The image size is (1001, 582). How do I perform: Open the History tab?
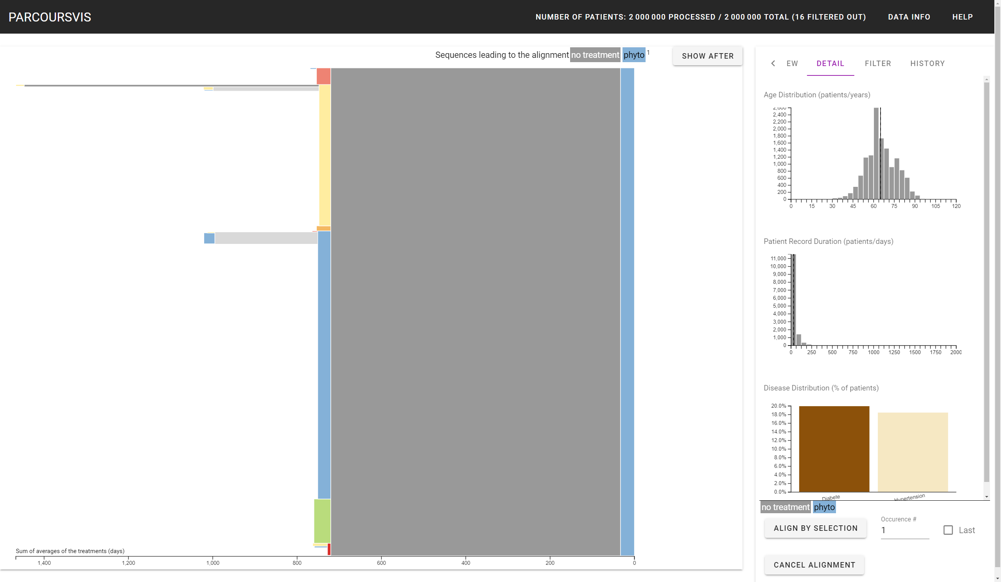pos(927,64)
